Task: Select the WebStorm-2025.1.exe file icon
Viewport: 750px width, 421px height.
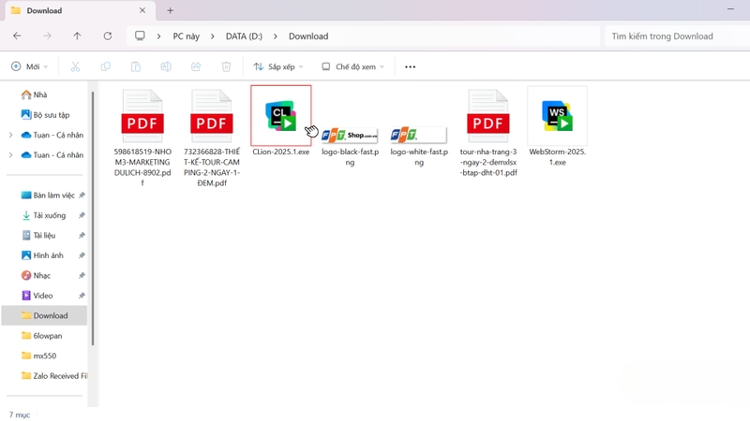Action: (x=557, y=116)
